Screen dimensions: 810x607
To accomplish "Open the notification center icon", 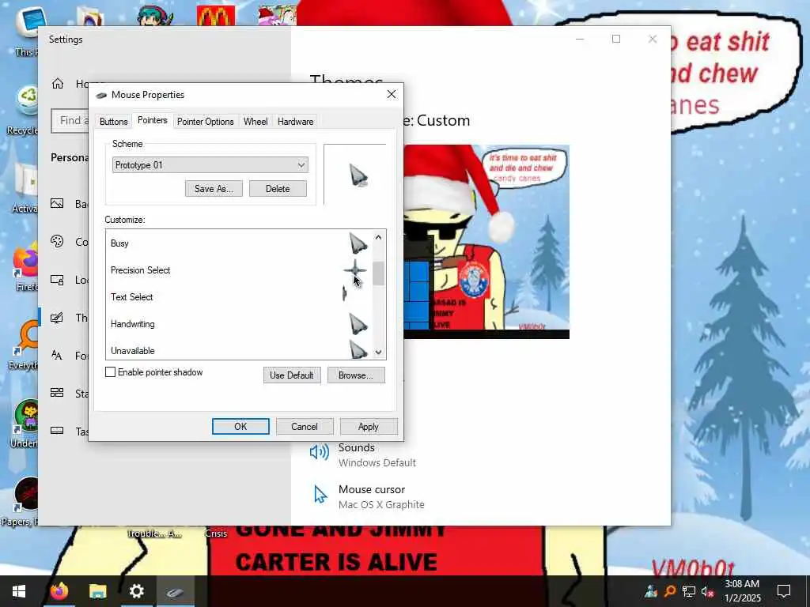I will click(x=784, y=591).
